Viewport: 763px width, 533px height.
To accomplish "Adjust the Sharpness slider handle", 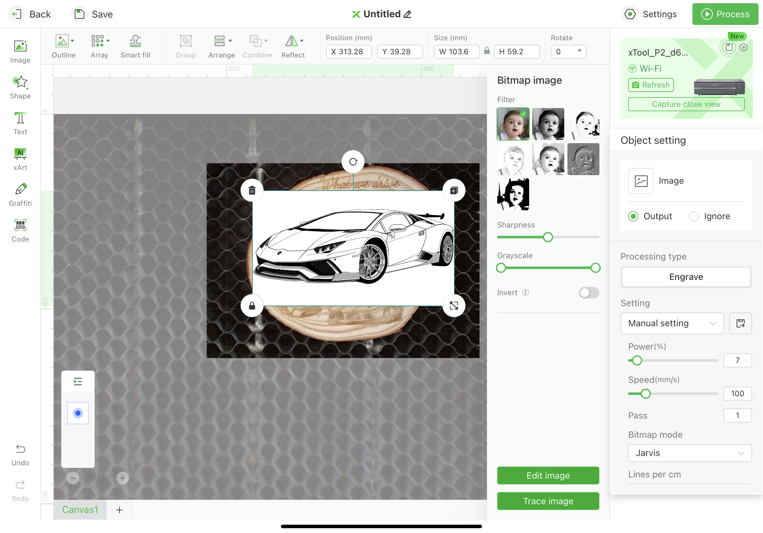I will (548, 237).
